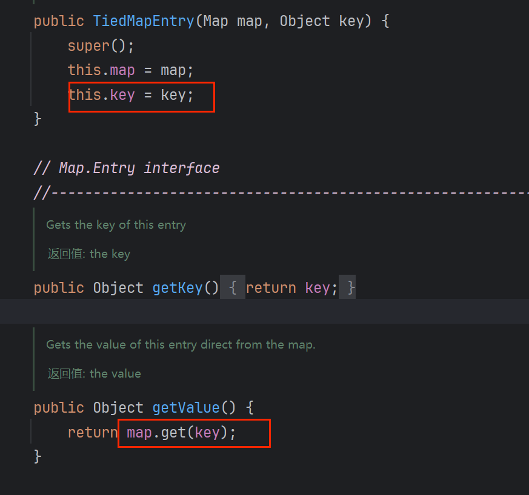This screenshot has height=495, width=529.
Task: Click the '// Map.Entry interface' comment
Action: [x=127, y=168]
